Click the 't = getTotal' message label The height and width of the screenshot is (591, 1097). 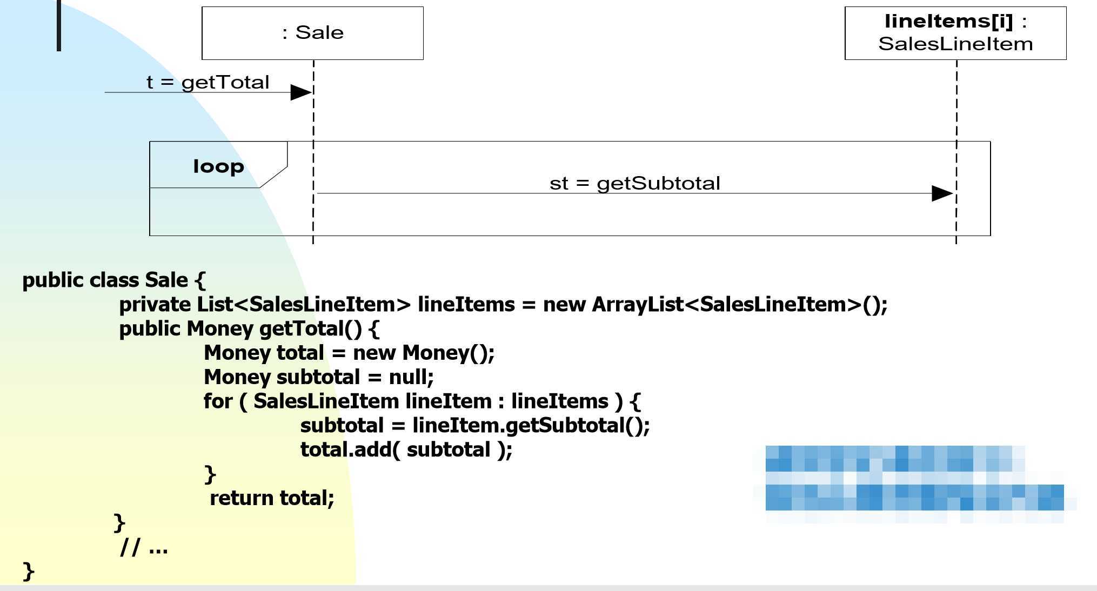coord(208,83)
